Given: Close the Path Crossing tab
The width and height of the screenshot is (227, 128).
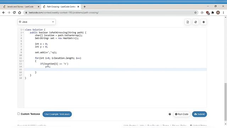Looking at the screenshot, I should [78, 7].
